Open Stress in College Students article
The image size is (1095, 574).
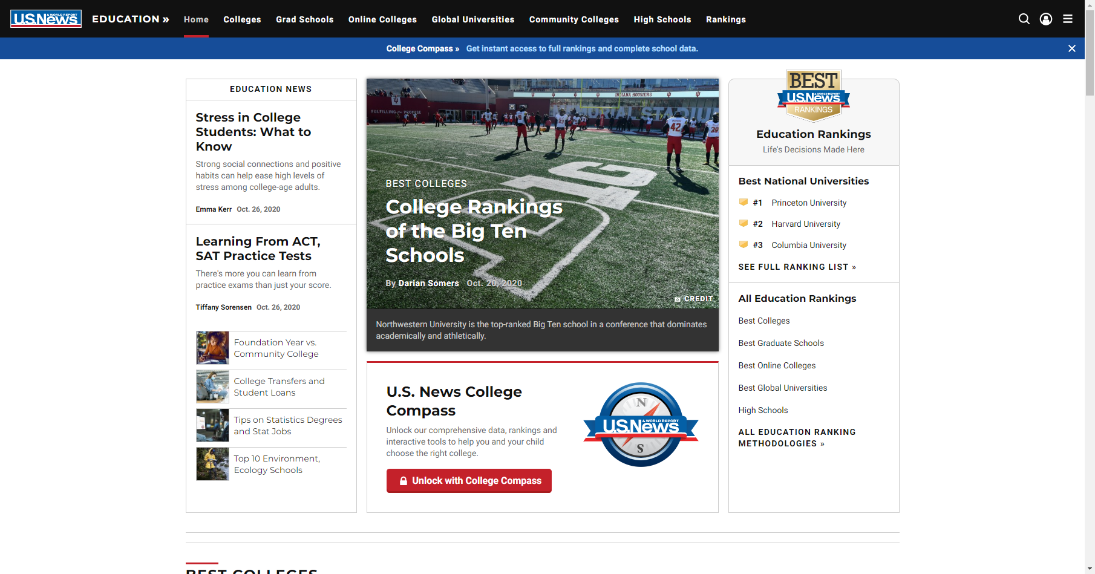click(x=253, y=132)
